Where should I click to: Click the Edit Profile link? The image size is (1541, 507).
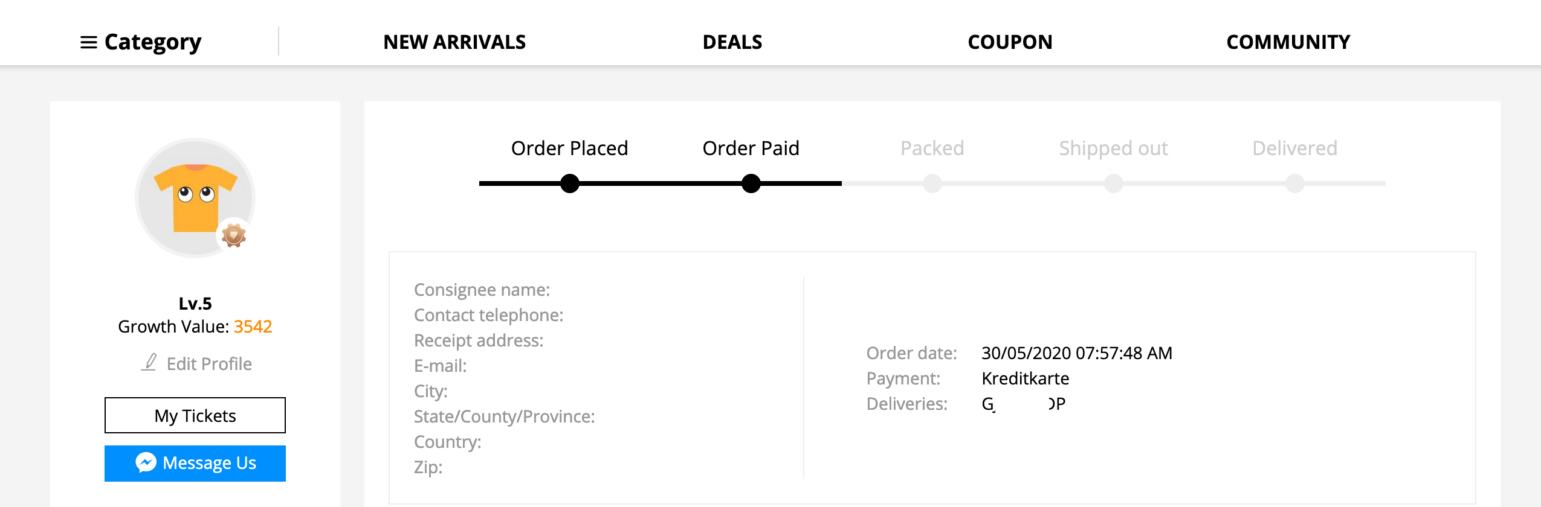pyautogui.click(x=209, y=363)
